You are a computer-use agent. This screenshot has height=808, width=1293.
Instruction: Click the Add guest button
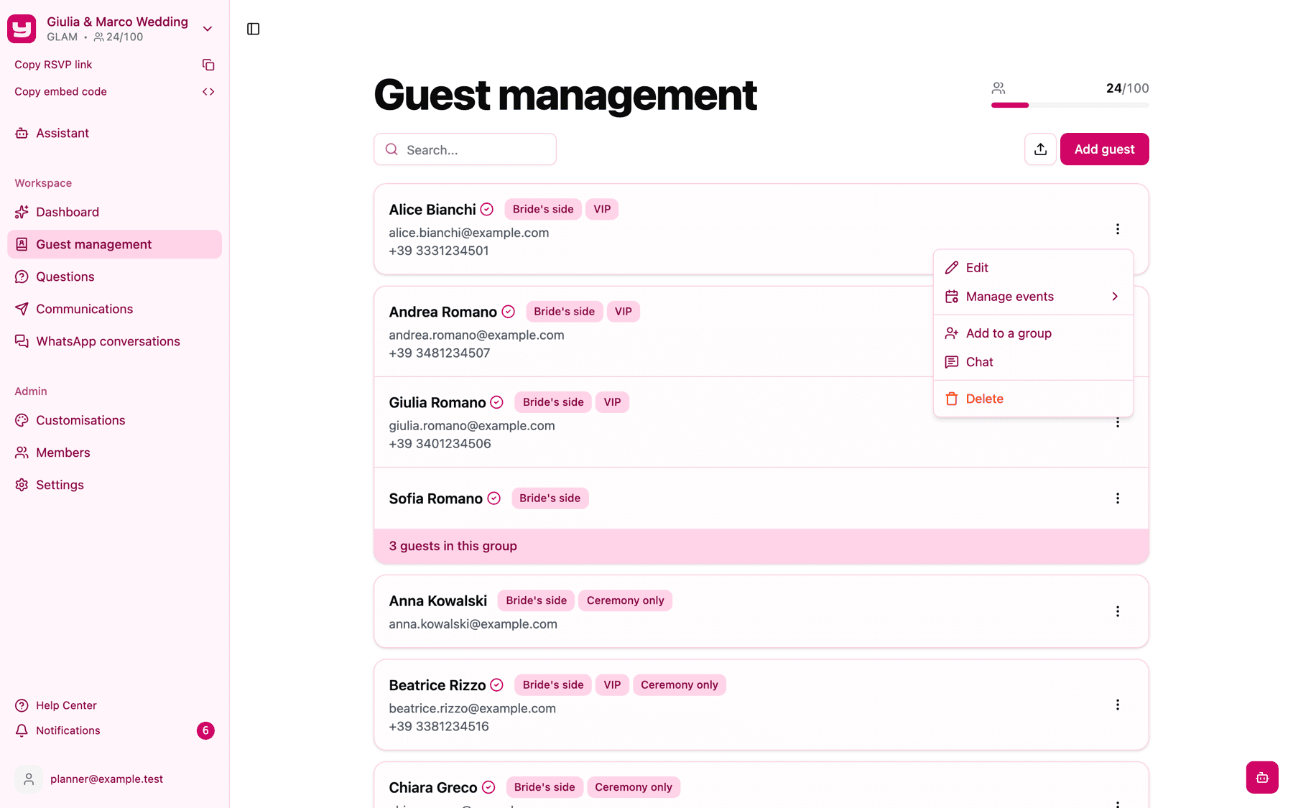click(1105, 149)
